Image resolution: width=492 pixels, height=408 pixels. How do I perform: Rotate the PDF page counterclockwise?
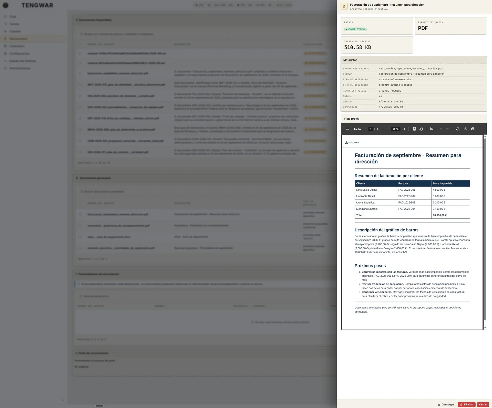click(x=421, y=129)
